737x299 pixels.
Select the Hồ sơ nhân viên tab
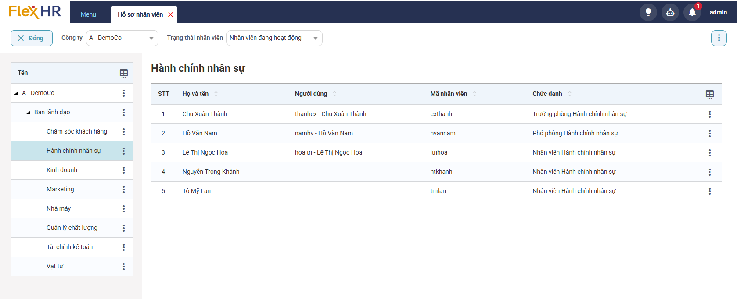[140, 14]
